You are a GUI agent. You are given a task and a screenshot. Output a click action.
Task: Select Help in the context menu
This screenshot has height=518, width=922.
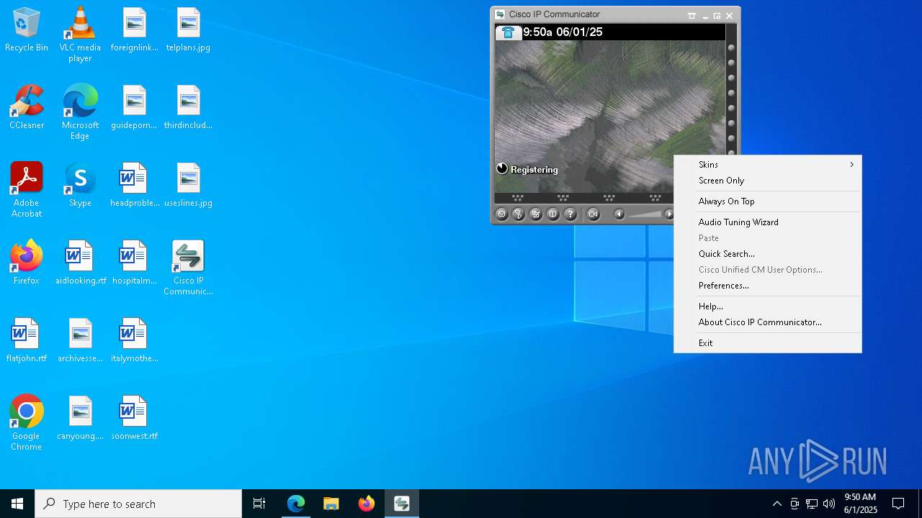(768, 306)
